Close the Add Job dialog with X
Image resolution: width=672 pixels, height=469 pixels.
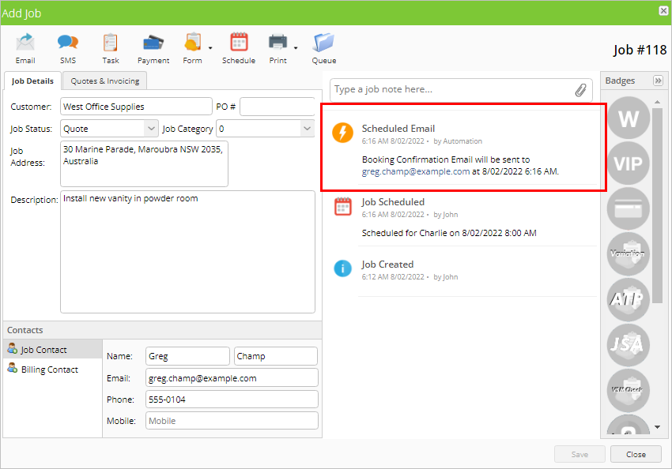(x=663, y=11)
